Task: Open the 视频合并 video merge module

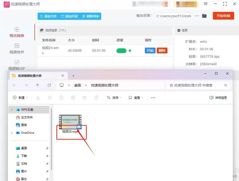Action: tap(17, 49)
